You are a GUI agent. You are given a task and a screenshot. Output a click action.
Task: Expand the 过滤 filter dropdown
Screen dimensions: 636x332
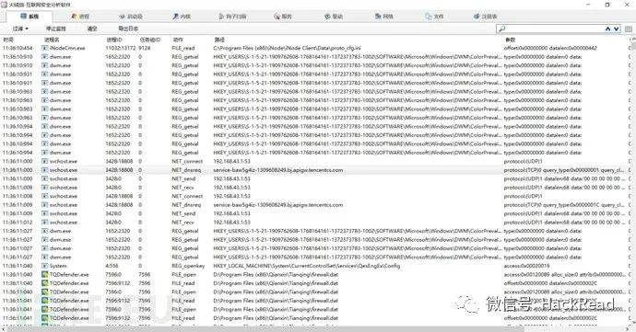20,29
